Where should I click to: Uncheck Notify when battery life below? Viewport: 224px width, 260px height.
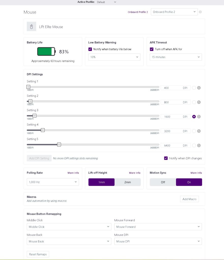coord(90,49)
